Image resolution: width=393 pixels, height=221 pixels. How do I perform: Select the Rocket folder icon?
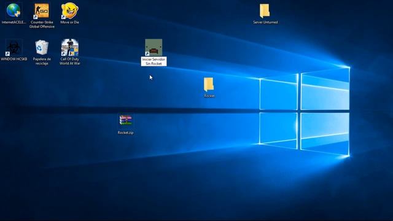click(209, 85)
